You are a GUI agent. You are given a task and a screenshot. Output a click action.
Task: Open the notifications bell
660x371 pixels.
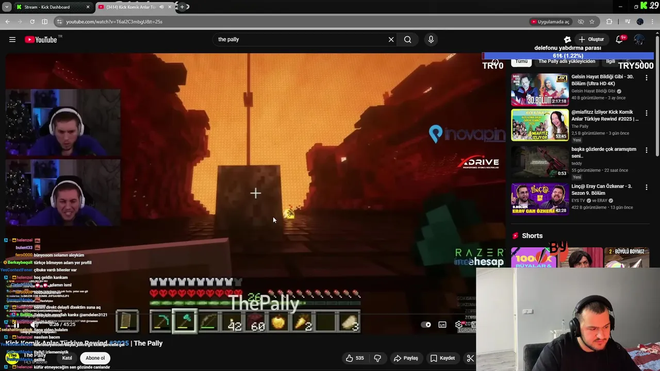coord(619,40)
